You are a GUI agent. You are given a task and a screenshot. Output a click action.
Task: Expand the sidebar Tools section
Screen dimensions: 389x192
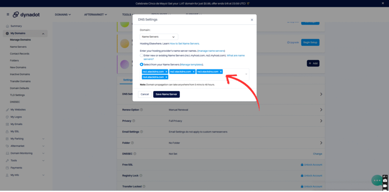click(43, 161)
